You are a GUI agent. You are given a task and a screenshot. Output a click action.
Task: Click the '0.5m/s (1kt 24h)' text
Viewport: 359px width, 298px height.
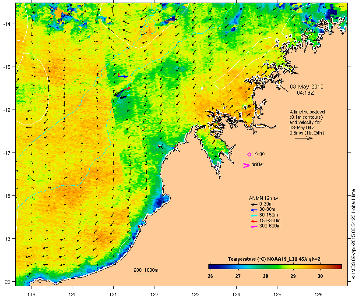307,133
